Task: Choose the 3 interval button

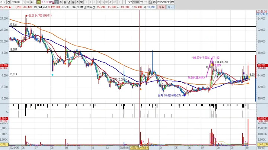Action: tap(90, 2)
